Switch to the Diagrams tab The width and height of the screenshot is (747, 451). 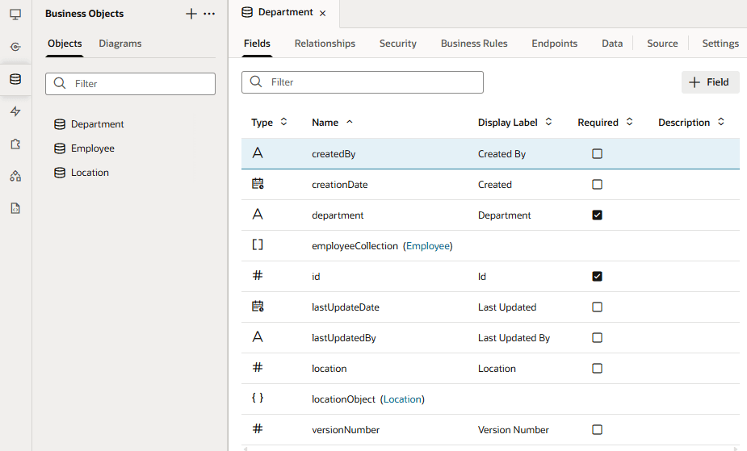click(x=120, y=44)
